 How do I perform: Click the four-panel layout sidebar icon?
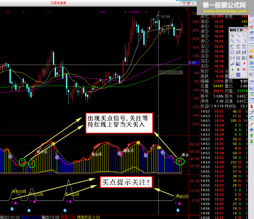251,100
